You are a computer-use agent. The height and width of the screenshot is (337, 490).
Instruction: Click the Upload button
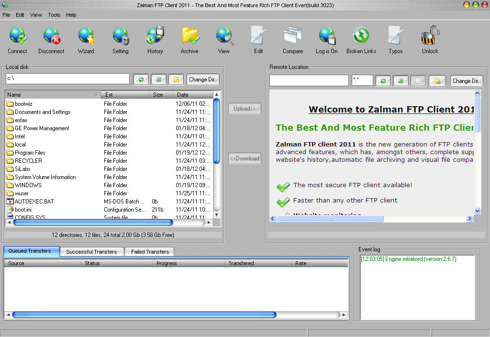(245, 108)
